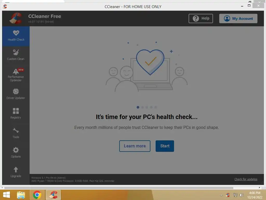
Task: Open the Tools section
Action: click(x=16, y=133)
